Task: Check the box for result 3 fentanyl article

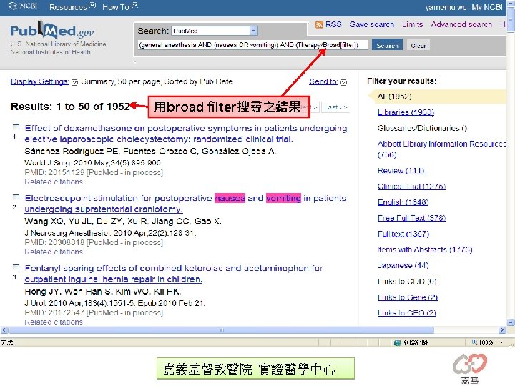Action: (16, 267)
